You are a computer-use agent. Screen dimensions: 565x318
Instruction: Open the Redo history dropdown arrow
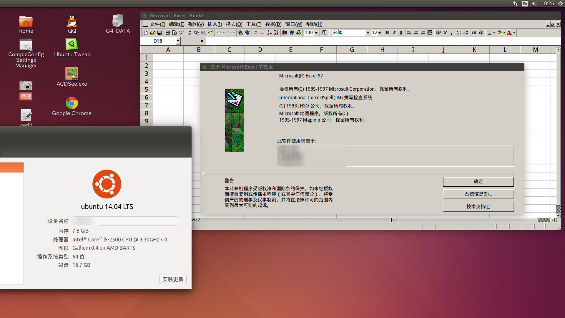pyautogui.click(x=234, y=33)
